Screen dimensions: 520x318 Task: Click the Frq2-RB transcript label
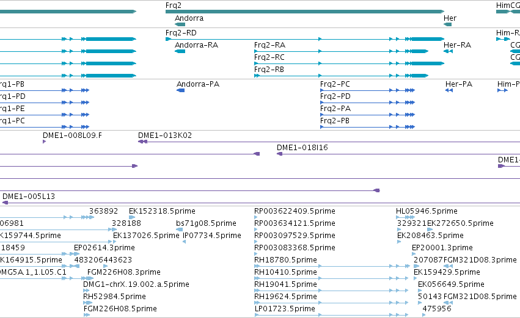pyautogui.click(x=269, y=70)
